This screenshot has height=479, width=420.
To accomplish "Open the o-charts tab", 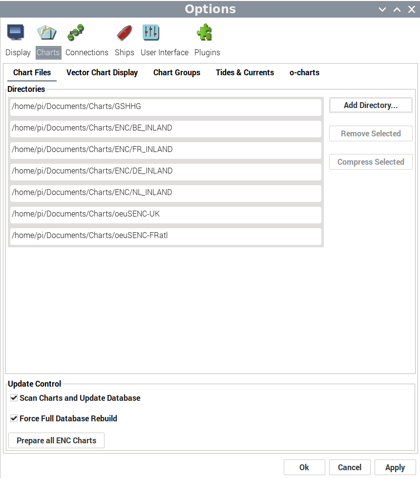I will coord(304,72).
